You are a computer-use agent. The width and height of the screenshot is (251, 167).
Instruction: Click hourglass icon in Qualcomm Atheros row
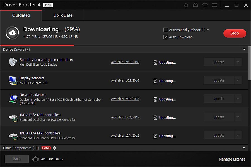pos(155,99)
